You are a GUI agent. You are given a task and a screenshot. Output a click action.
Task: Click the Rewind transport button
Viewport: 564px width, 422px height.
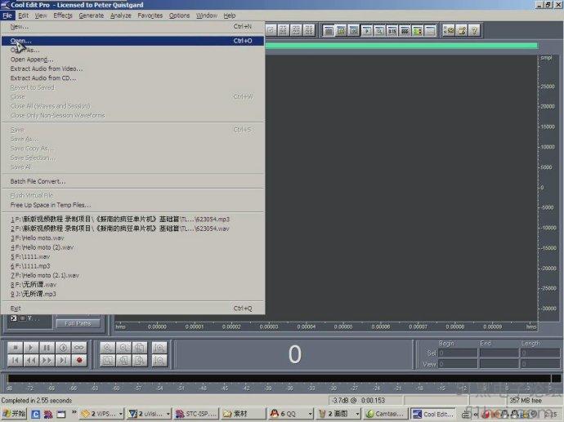click(31, 360)
